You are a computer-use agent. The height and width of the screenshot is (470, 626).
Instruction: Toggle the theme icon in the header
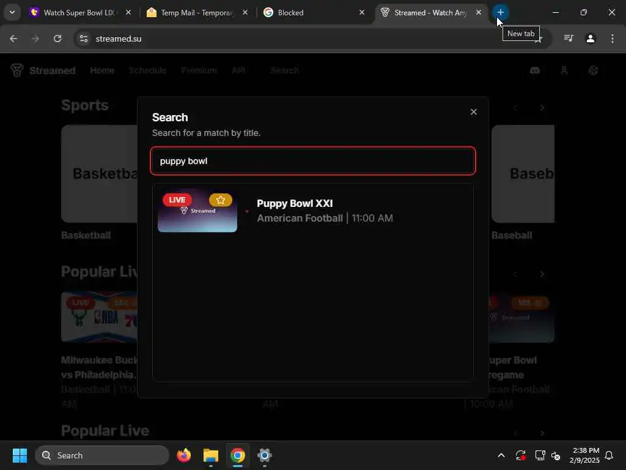pos(593,70)
